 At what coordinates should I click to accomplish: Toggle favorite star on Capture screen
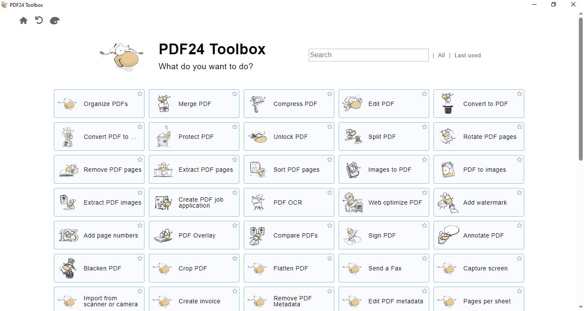[519, 258]
